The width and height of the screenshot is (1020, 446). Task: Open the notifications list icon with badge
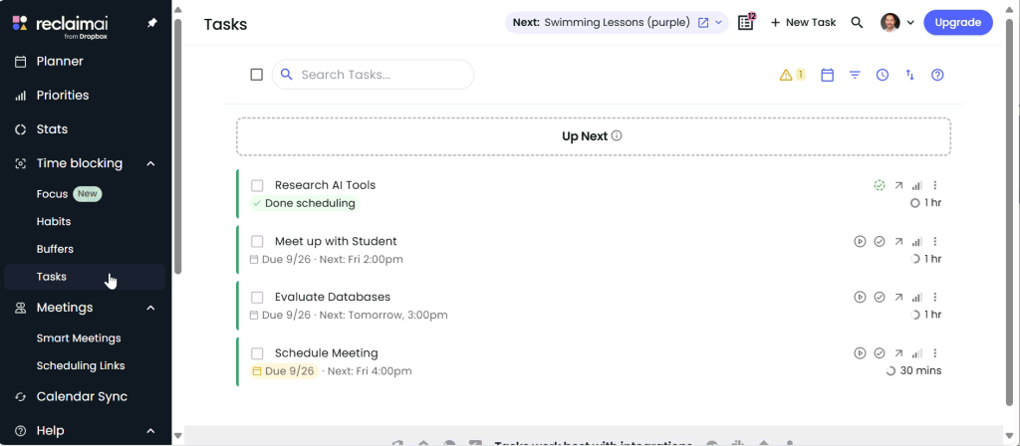746,22
